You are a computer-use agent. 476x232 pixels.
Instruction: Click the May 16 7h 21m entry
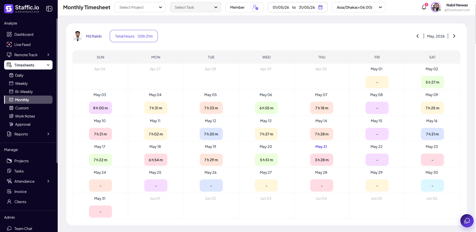pos(432,134)
